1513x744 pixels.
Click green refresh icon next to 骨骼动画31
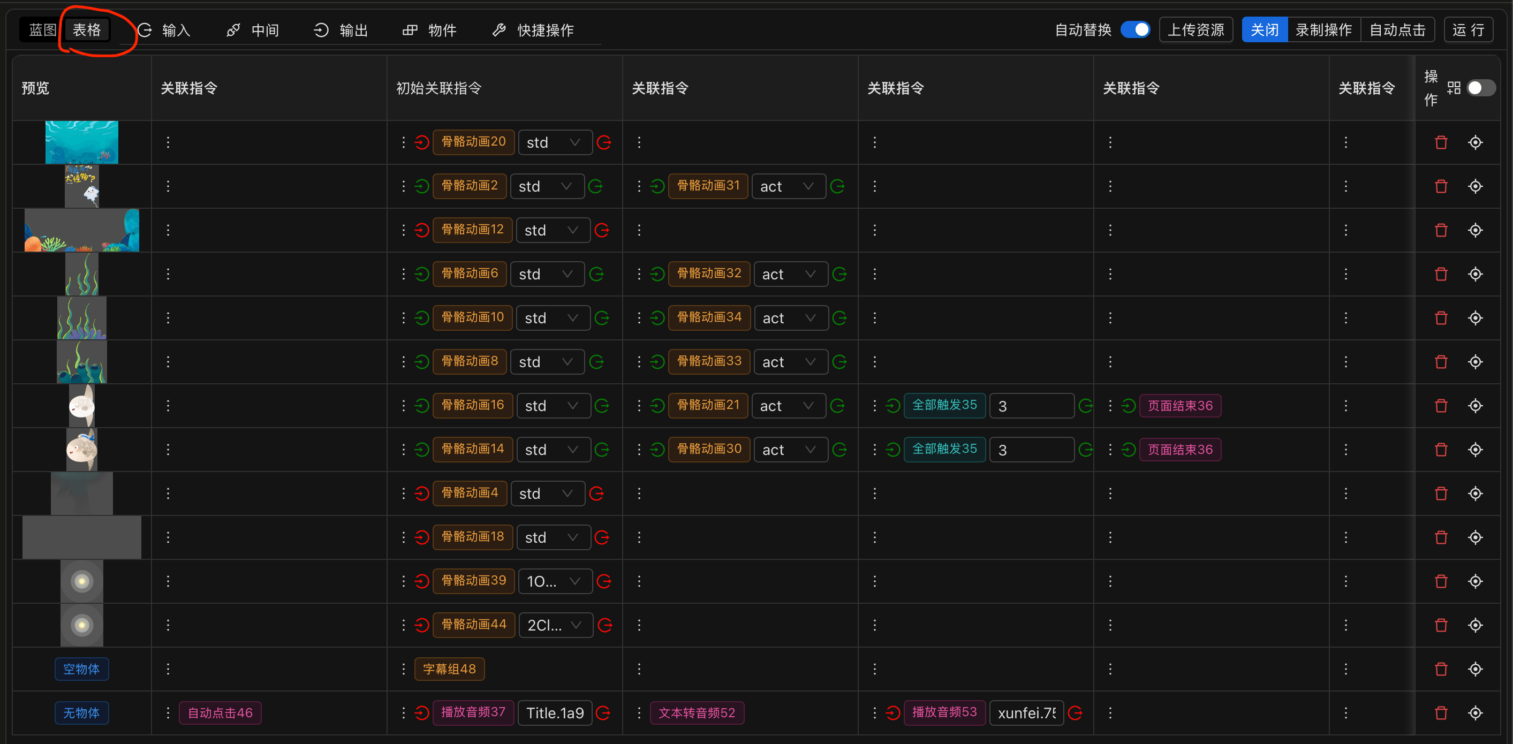click(x=838, y=186)
